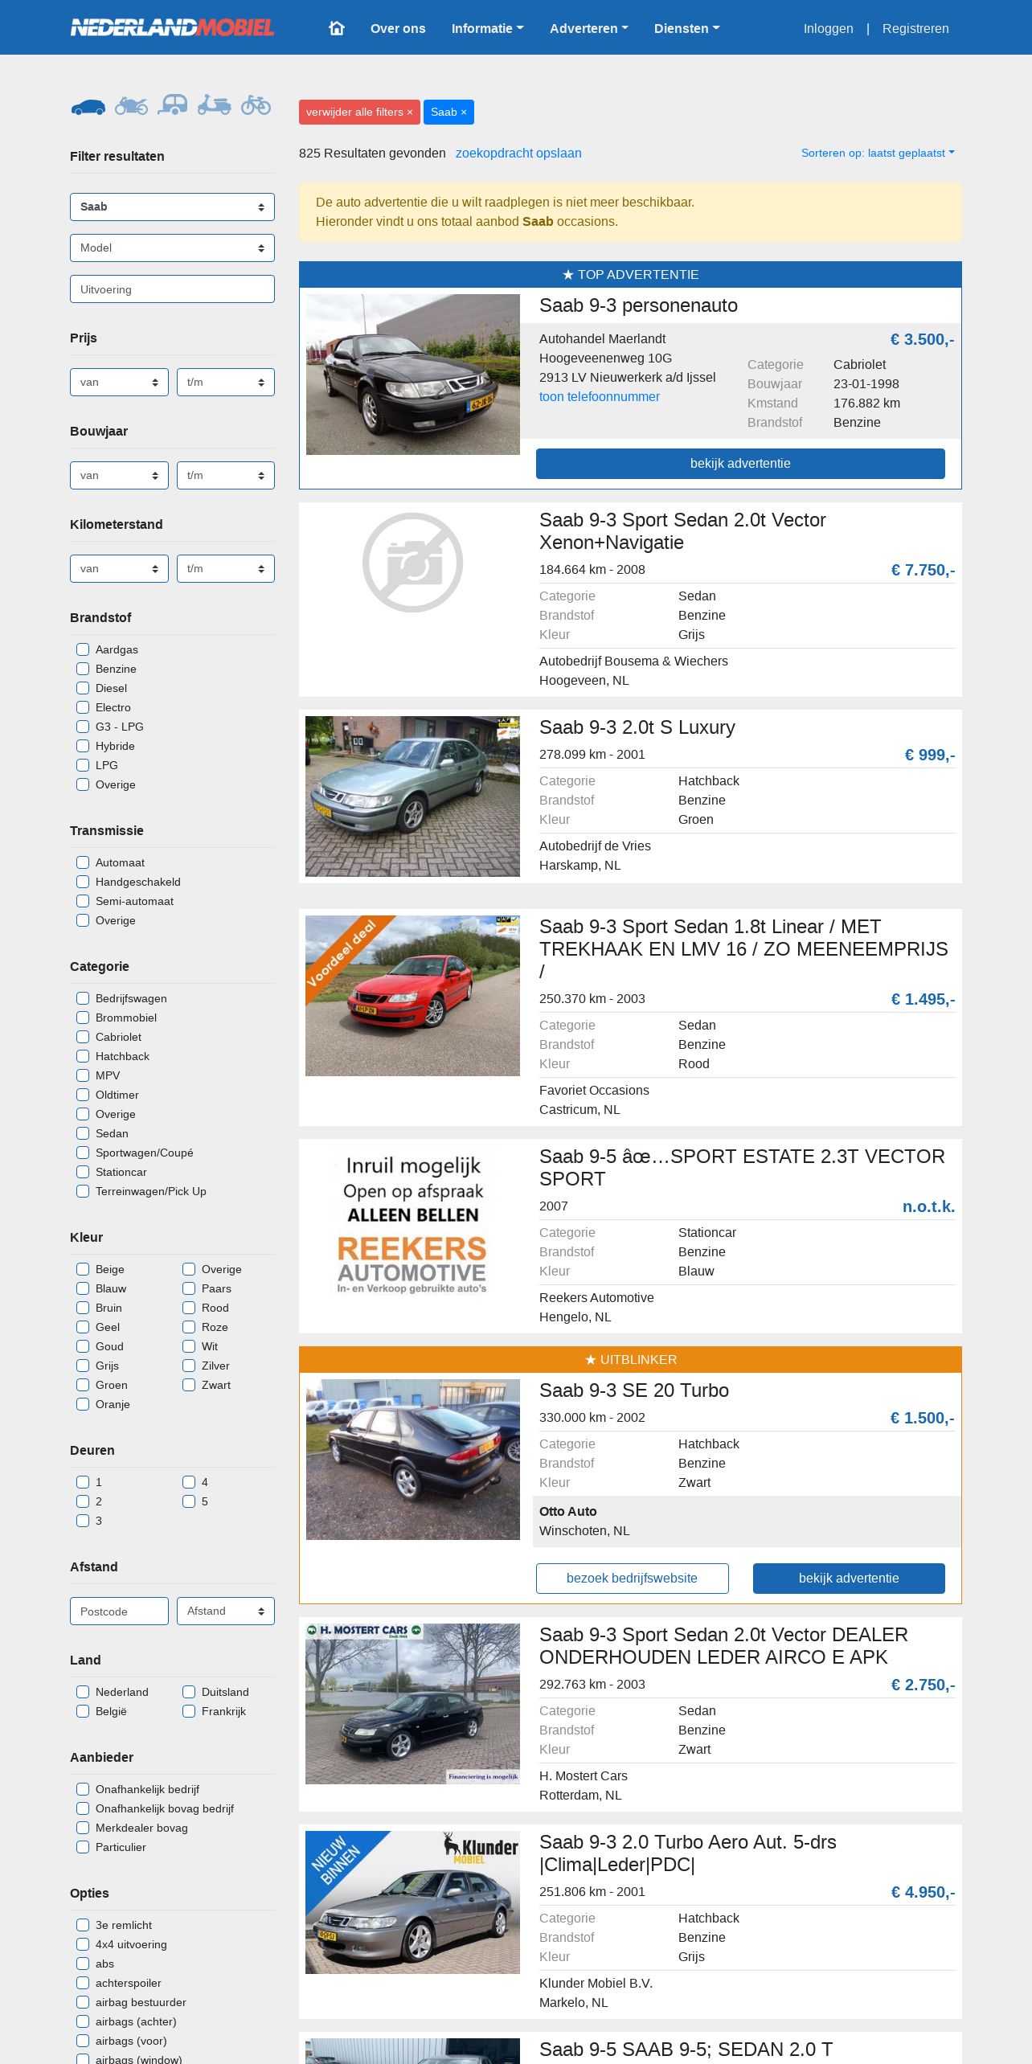The image size is (1032, 2064).
Task: Check the Diesel fuel checkbox
Action: [x=83, y=688]
